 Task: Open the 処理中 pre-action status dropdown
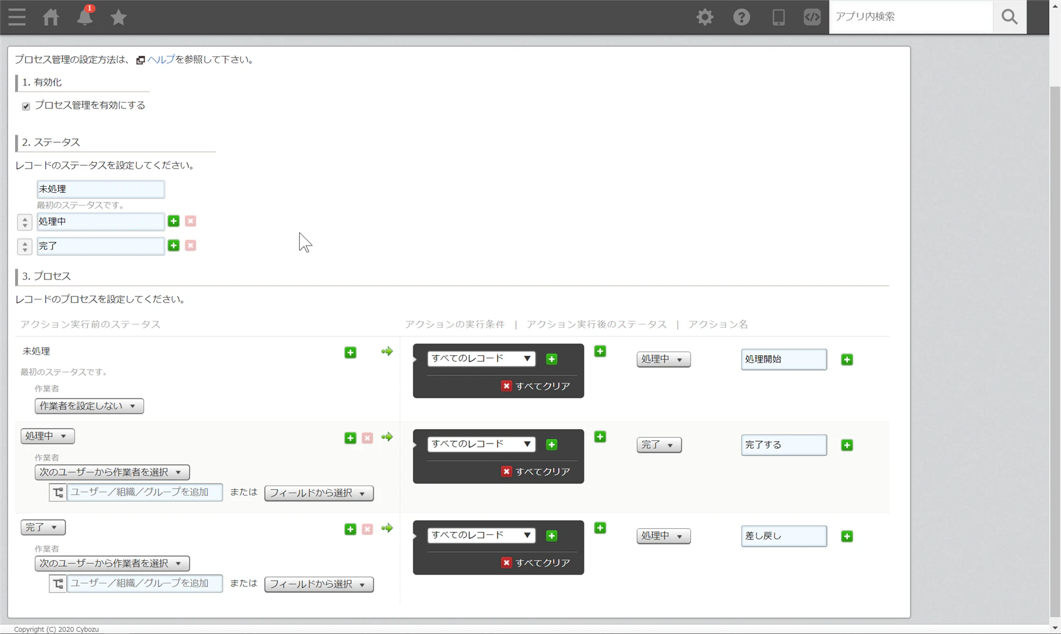click(x=48, y=436)
